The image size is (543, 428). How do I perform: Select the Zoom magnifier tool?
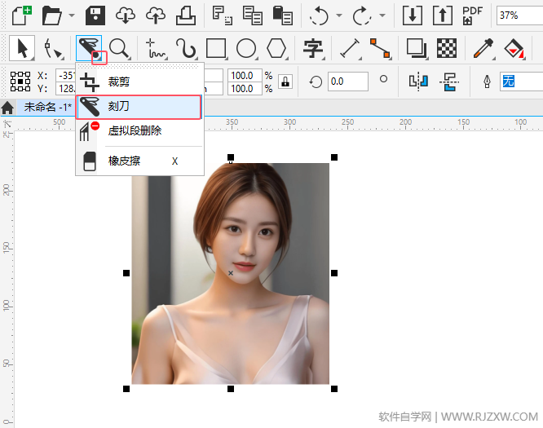pos(120,48)
